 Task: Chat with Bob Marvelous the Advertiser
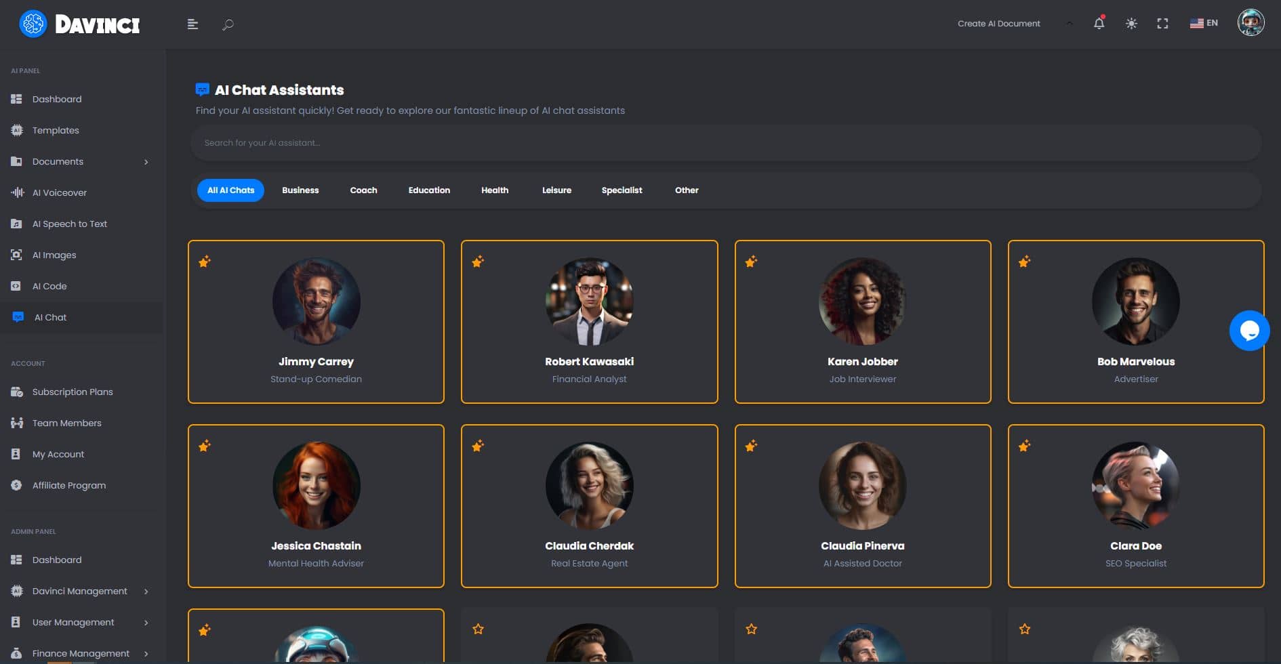click(x=1136, y=322)
